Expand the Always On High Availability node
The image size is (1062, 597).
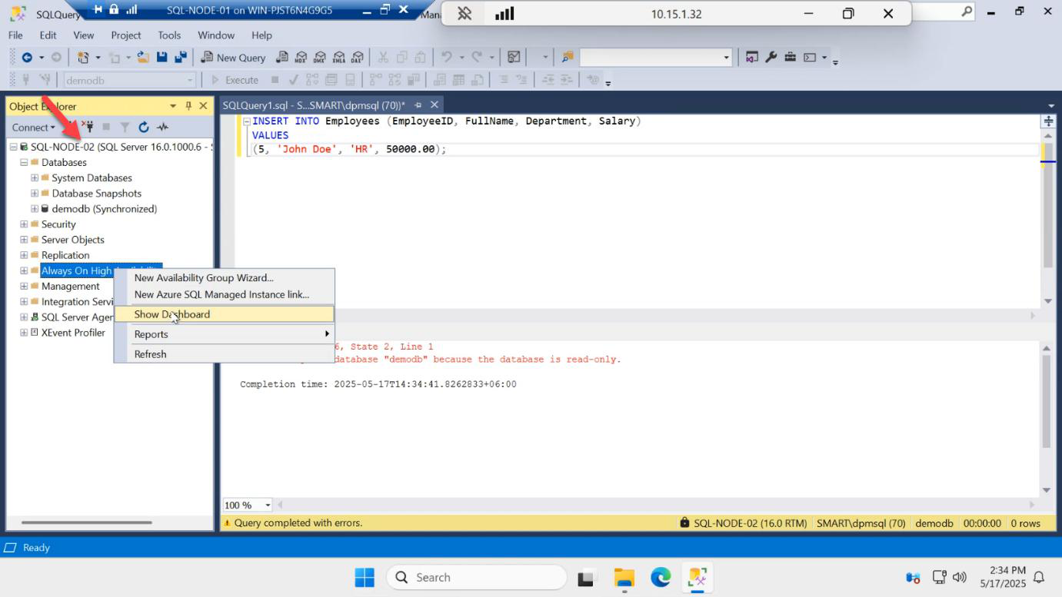24,270
